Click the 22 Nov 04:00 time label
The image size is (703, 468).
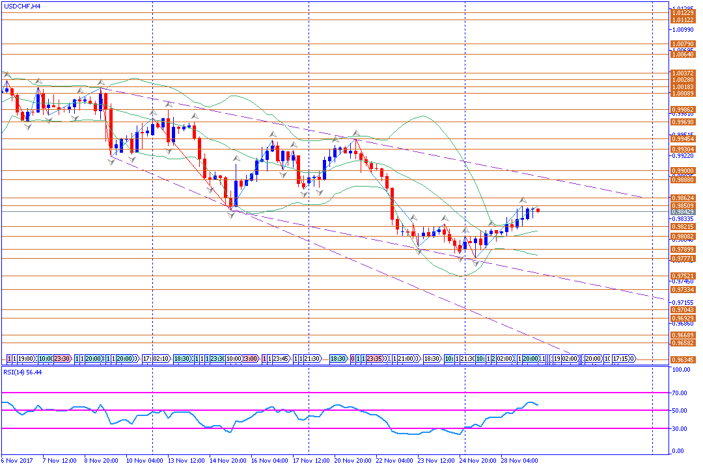[394, 460]
